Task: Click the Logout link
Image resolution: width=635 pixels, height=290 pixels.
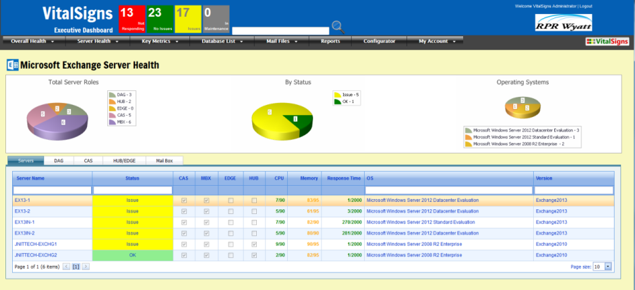Action: click(586, 7)
